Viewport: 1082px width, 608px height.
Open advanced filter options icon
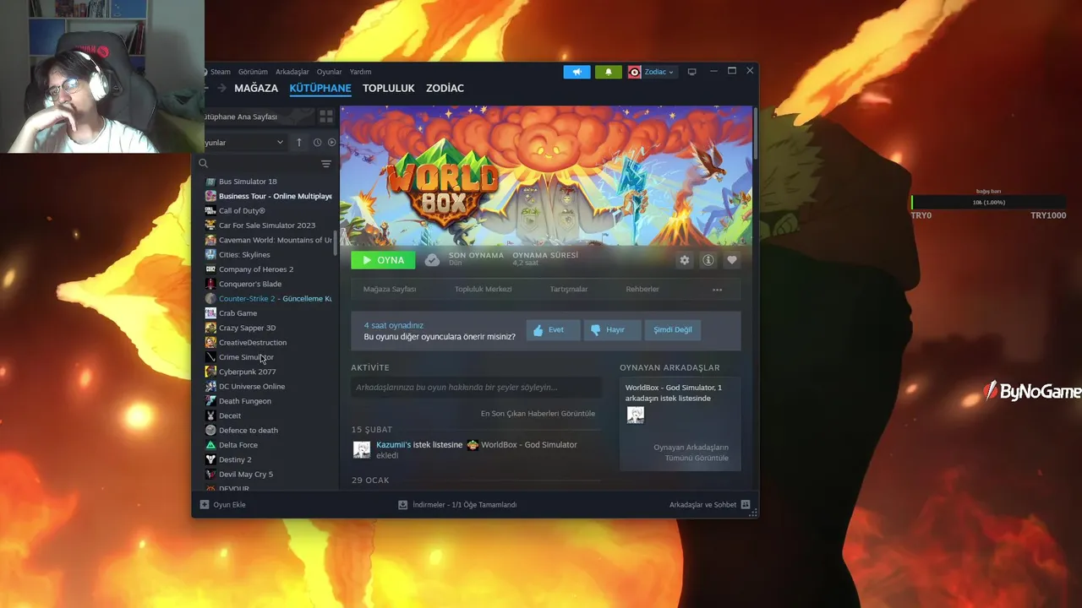(x=326, y=164)
